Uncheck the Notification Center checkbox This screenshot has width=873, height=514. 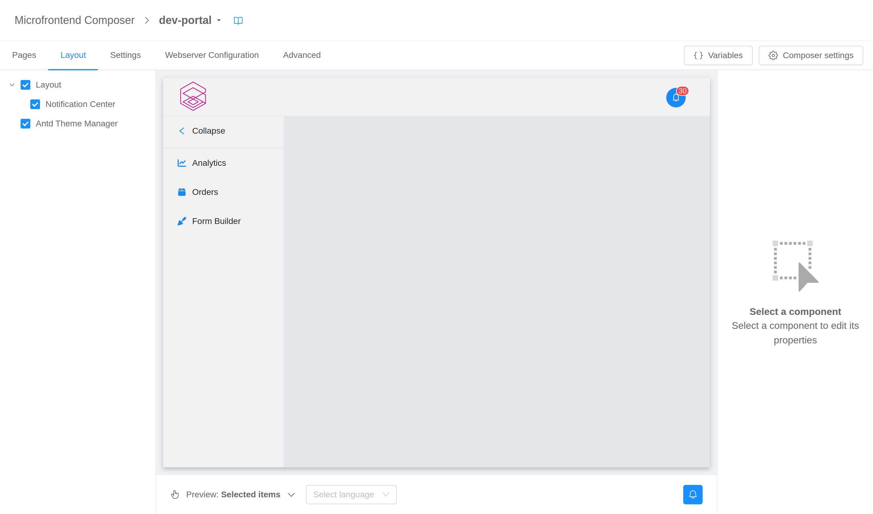[35, 104]
